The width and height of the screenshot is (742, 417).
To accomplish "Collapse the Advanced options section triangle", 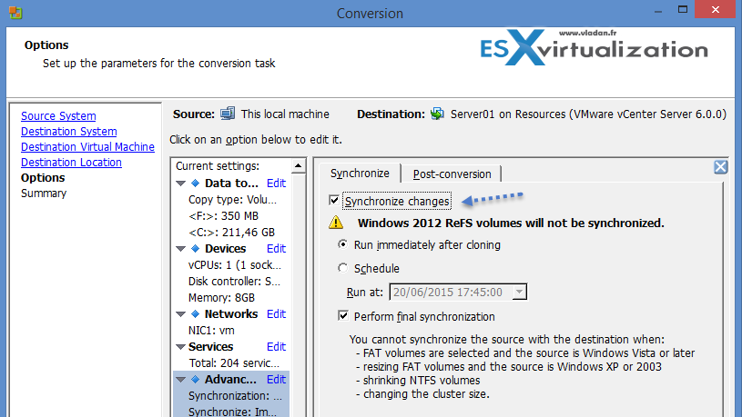I will click(x=181, y=380).
